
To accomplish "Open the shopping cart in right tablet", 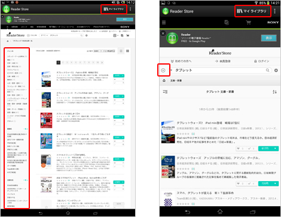I will tap(248, 22).
